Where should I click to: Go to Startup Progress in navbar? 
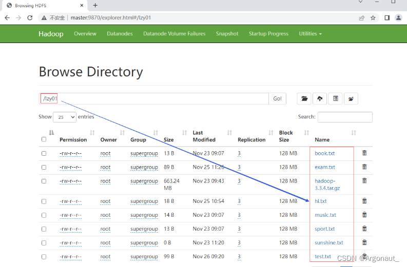click(x=268, y=34)
